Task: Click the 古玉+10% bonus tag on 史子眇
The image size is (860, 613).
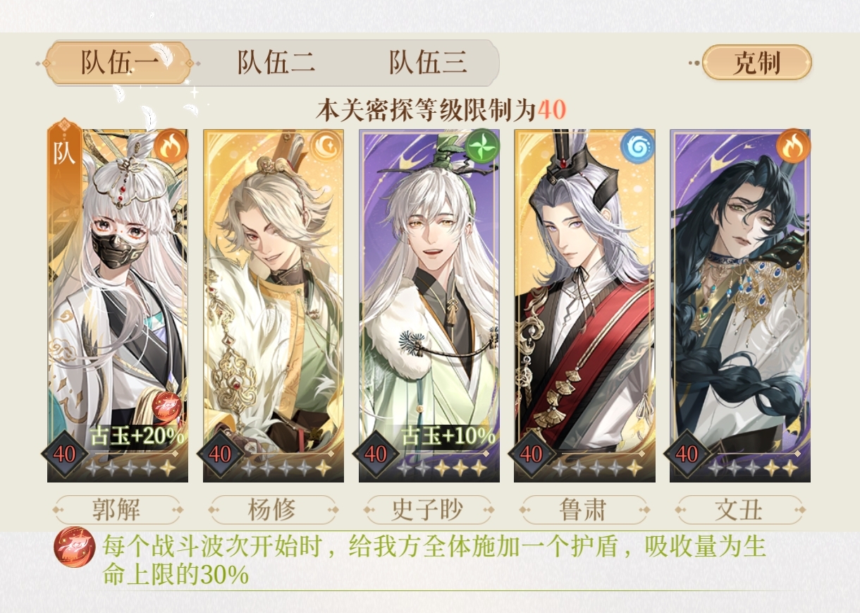Action: 448,437
